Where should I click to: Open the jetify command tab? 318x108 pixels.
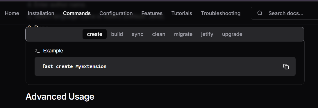click(207, 34)
